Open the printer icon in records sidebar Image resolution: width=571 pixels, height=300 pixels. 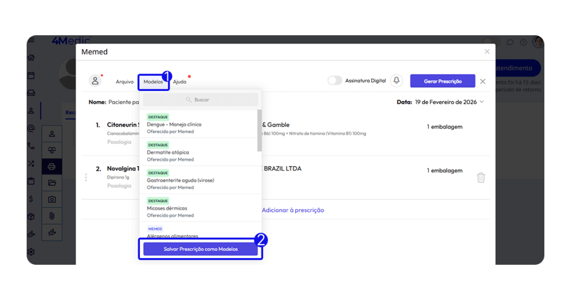[52, 166]
